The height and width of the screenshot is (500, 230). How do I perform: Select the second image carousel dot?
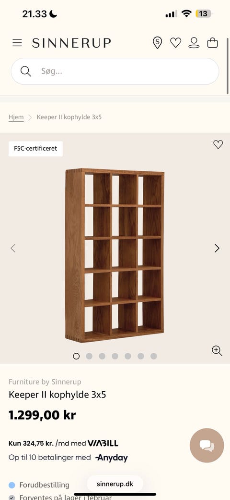point(89,356)
